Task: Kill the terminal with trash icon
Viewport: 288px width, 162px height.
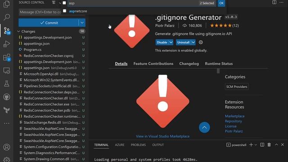Action: [269, 145]
